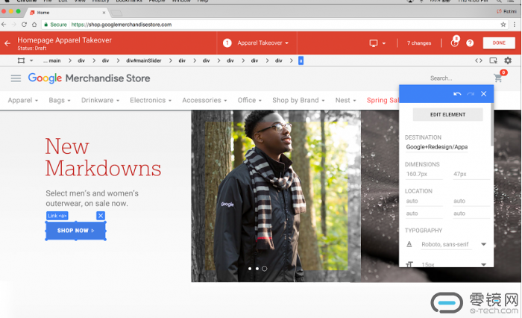
Task: Open the Shop by Brand menu
Action: click(299, 100)
